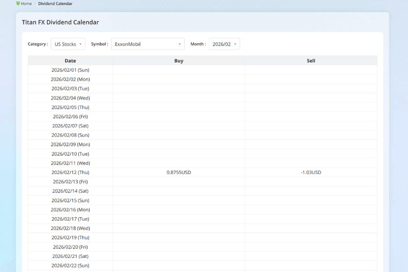The height and width of the screenshot is (272, 408).
Task: Click the Category label
Action: tap(38, 44)
